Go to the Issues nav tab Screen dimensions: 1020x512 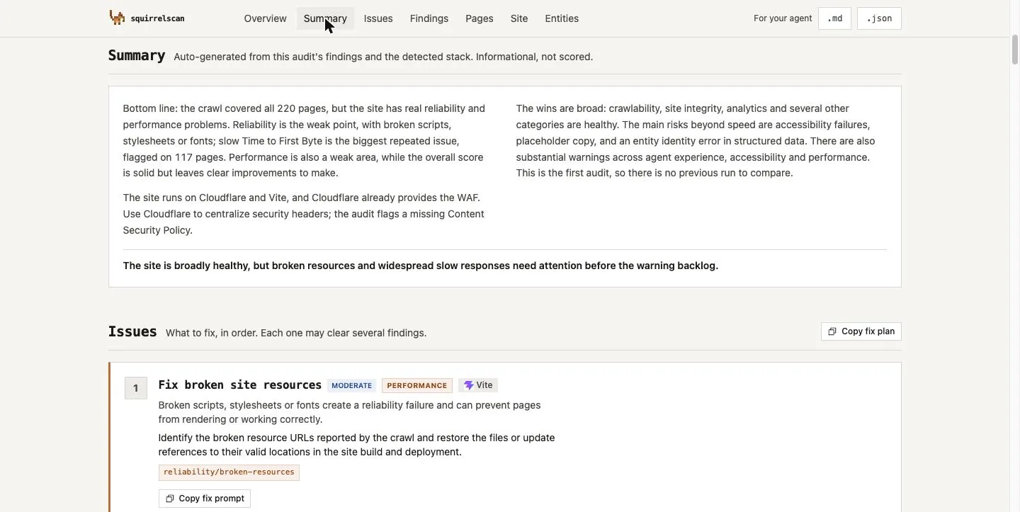378,18
